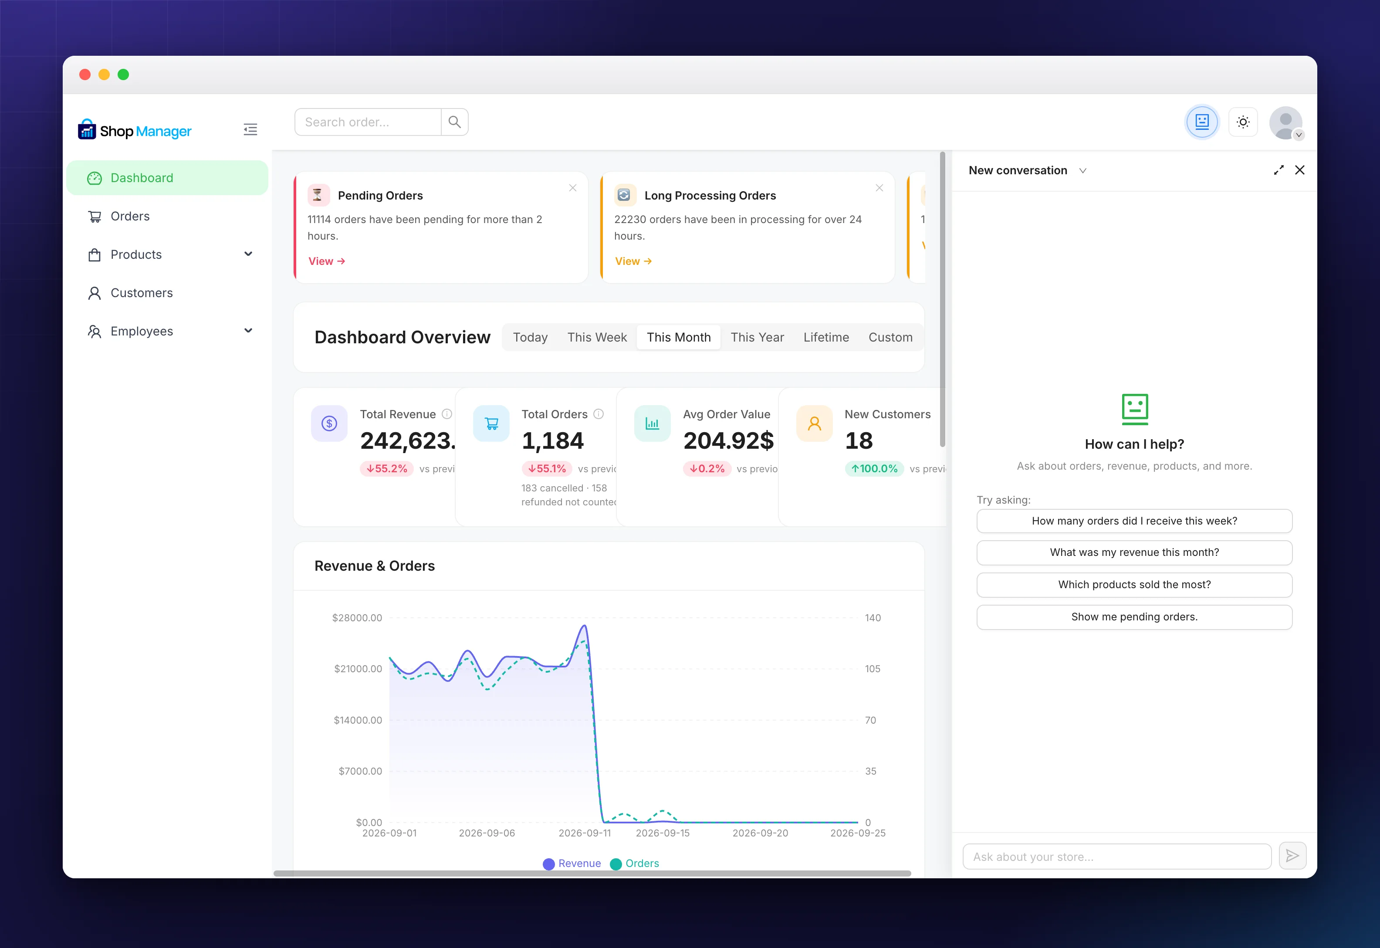Click Total Orders info icon
Viewport: 1380px width, 948px height.
click(599, 414)
